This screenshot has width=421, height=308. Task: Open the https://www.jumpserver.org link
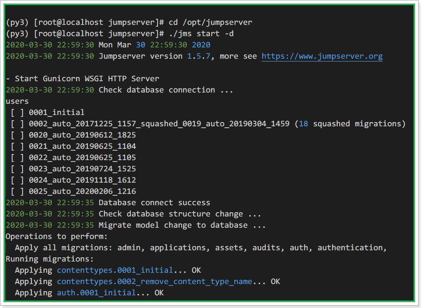[x=322, y=56]
